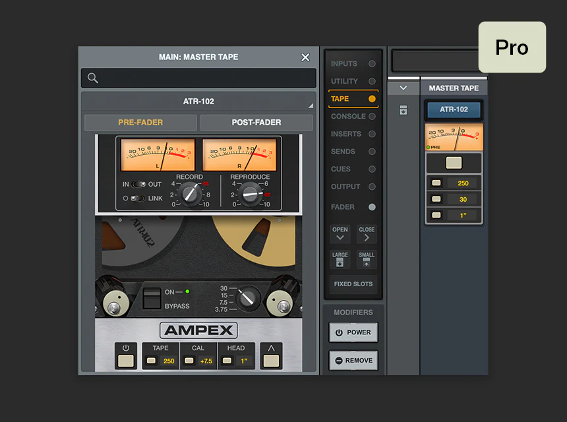Show CUES section in the mixer
This screenshot has width=567, height=422.
click(x=341, y=169)
